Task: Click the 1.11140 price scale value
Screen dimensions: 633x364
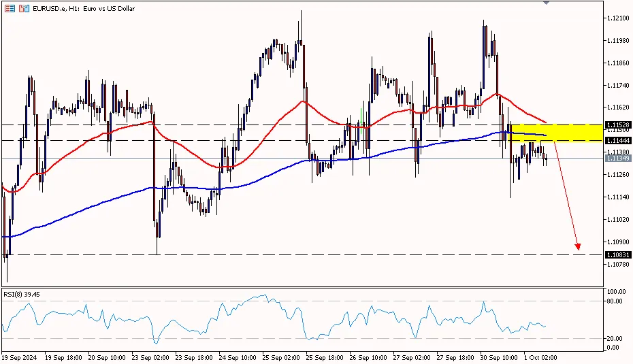Action: coord(618,197)
